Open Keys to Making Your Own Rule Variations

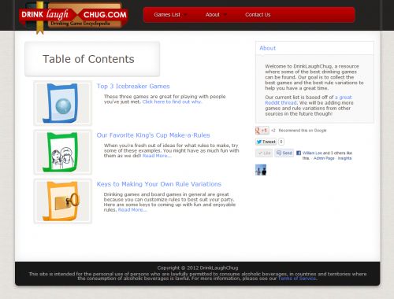159,184
